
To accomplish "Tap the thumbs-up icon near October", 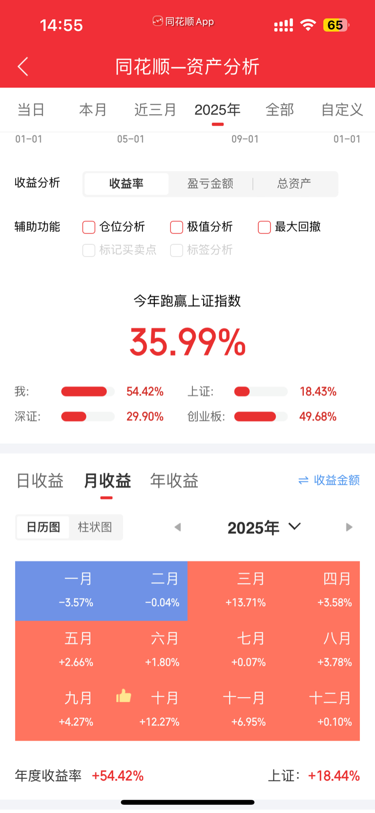I will 124,696.
